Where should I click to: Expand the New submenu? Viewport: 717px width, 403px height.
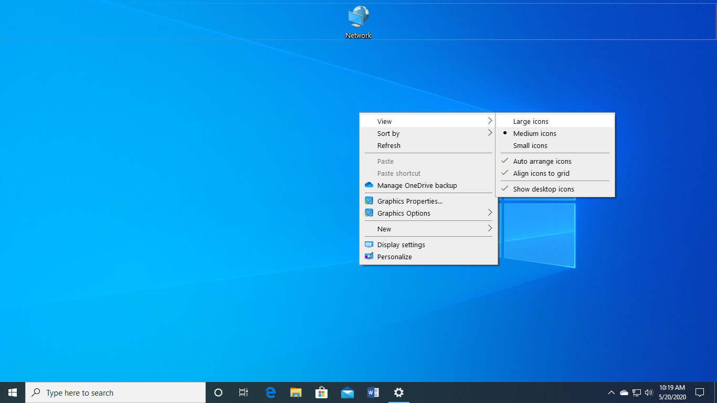click(x=428, y=229)
